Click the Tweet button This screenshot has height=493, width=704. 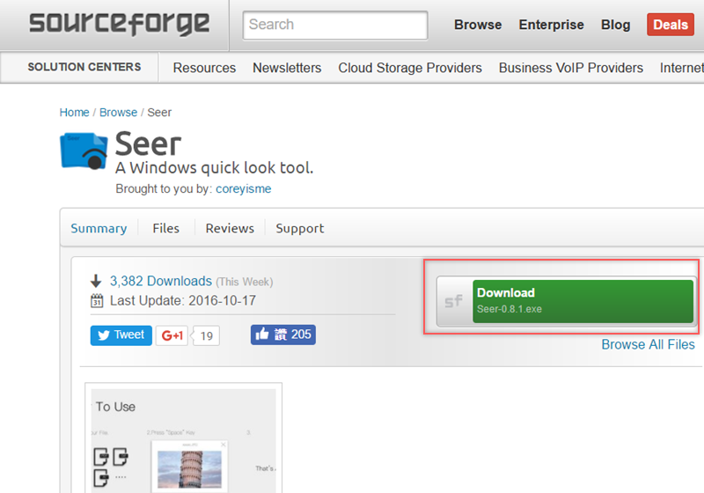click(121, 335)
